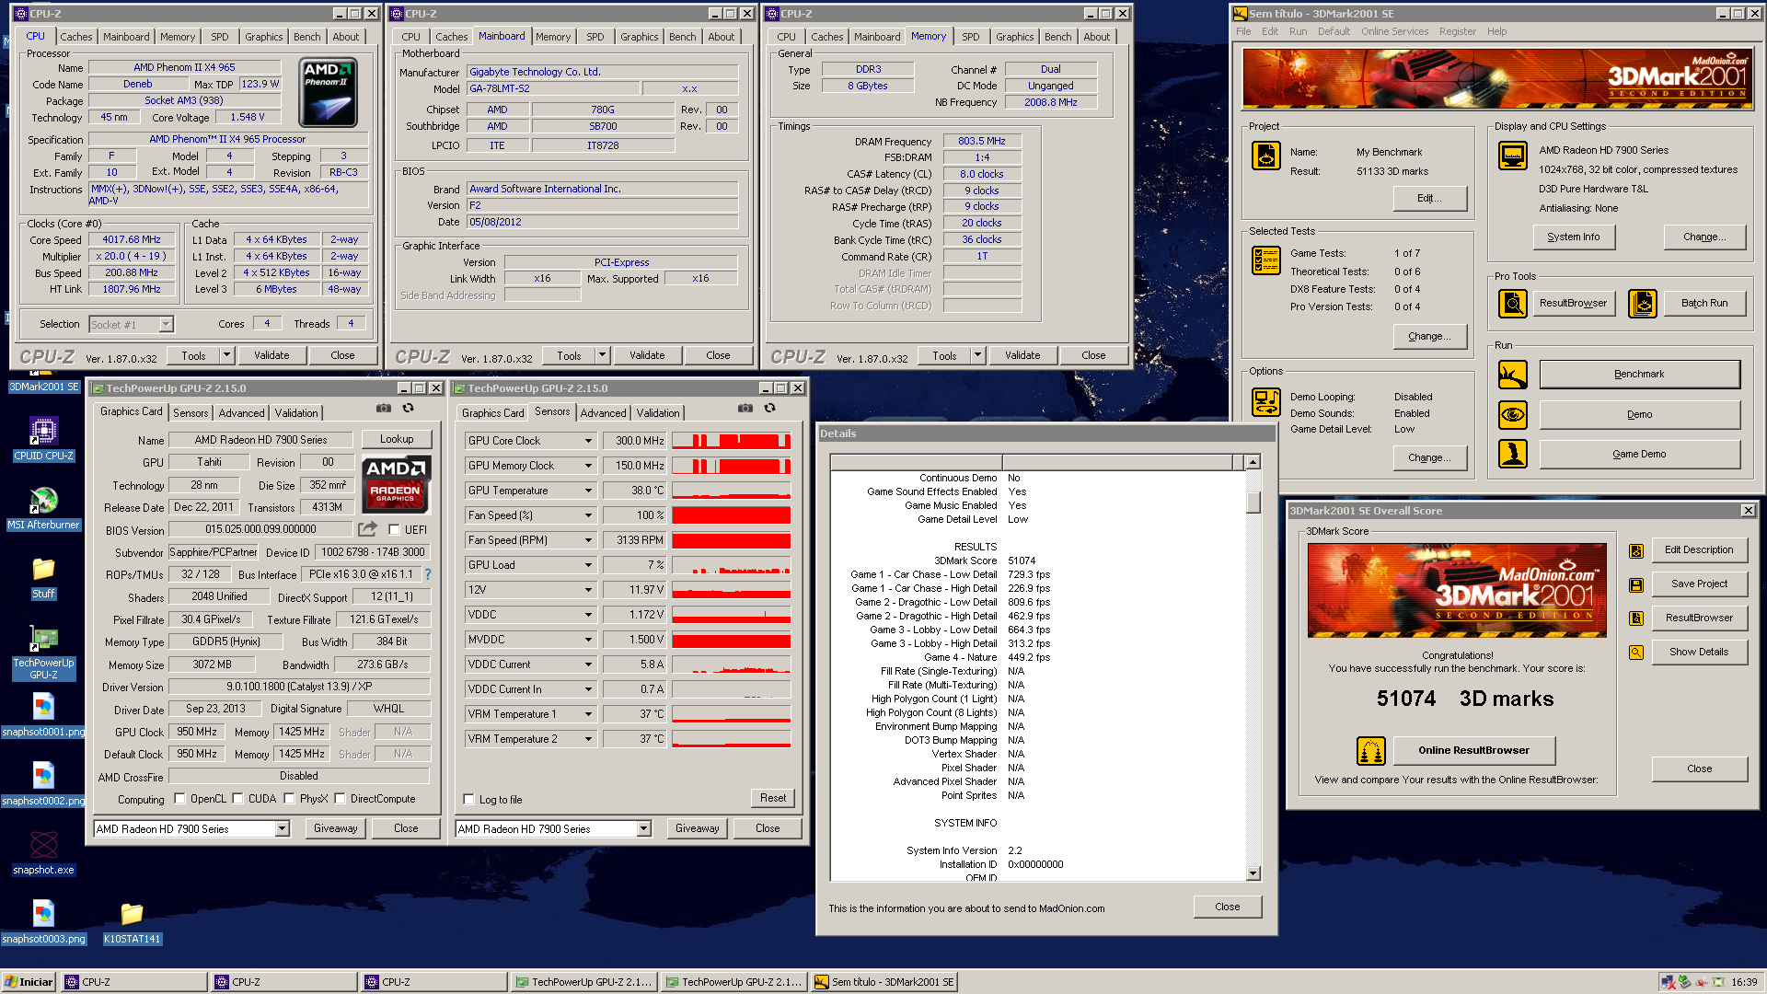
Task: Click the taskbar clock showing 16:39
Action: coord(1743,982)
